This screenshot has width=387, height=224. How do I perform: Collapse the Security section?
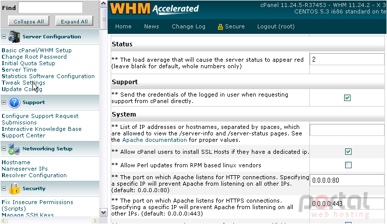pos(3,189)
